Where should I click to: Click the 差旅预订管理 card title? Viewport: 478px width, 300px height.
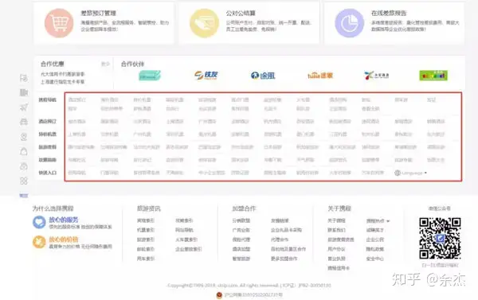click(98, 13)
